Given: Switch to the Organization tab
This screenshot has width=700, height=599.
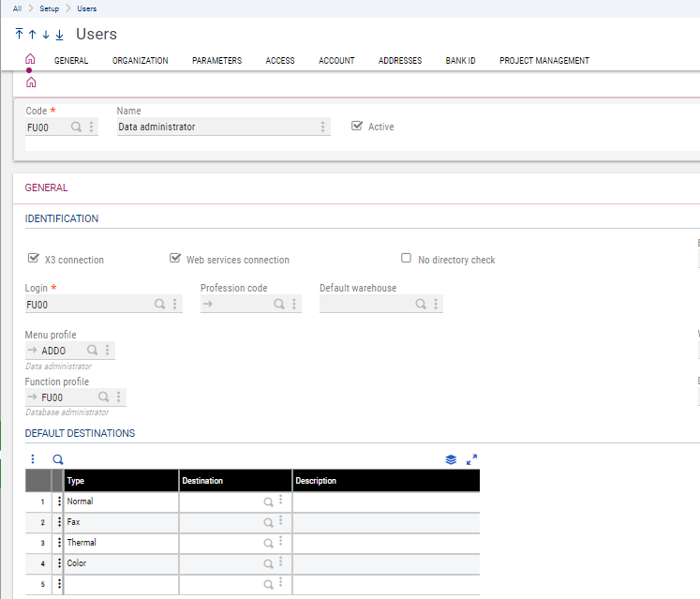Looking at the screenshot, I should tap(140, 61).
